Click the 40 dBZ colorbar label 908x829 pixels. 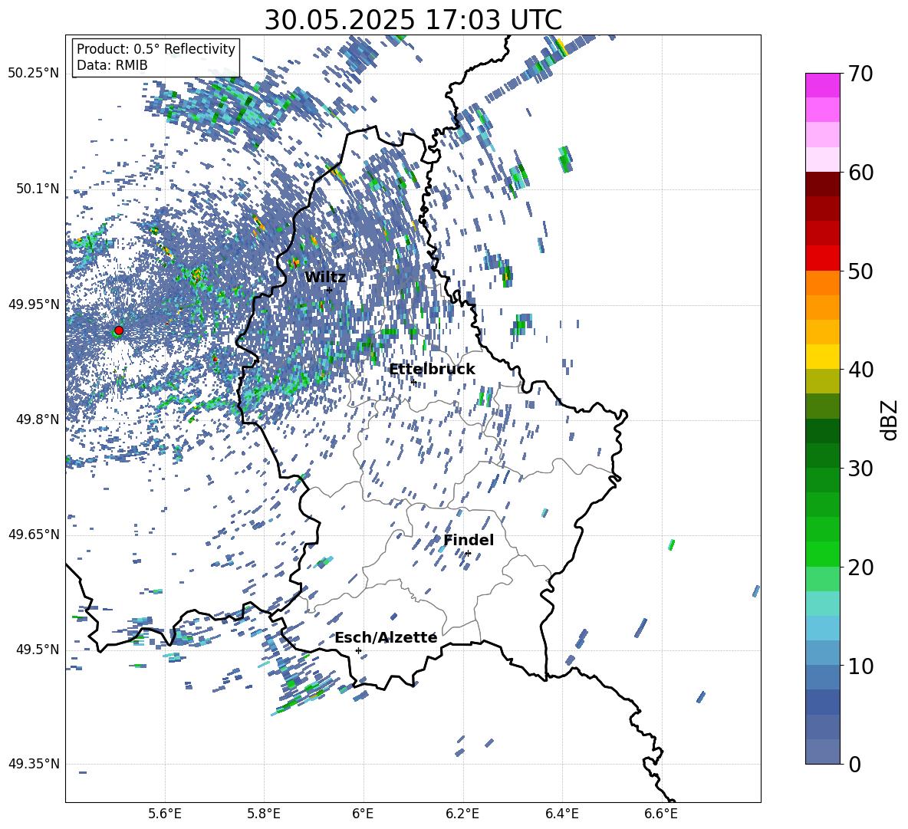860,370
